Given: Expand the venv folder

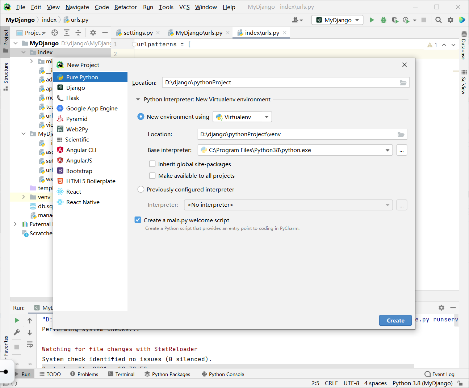Looking at the screenshot, I should click(x=24, y=197).
